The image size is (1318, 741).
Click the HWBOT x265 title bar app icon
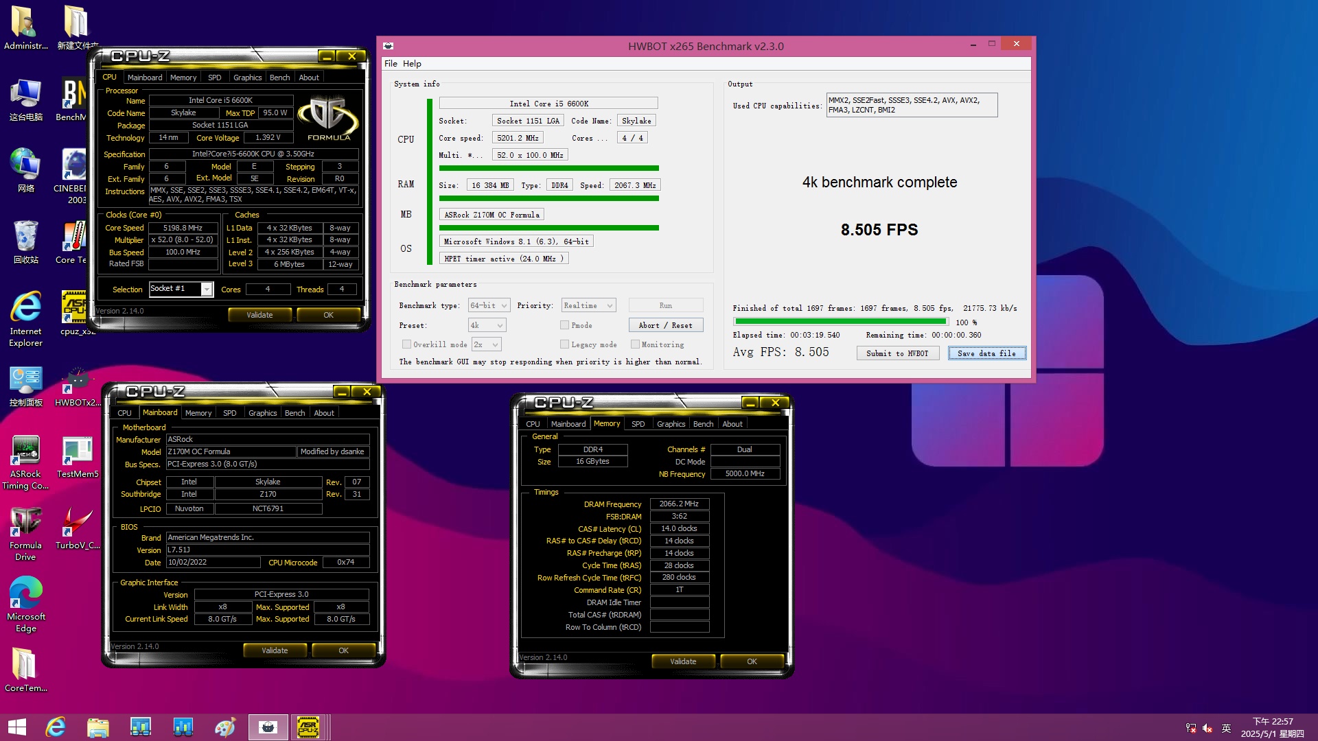coord(388,46)
